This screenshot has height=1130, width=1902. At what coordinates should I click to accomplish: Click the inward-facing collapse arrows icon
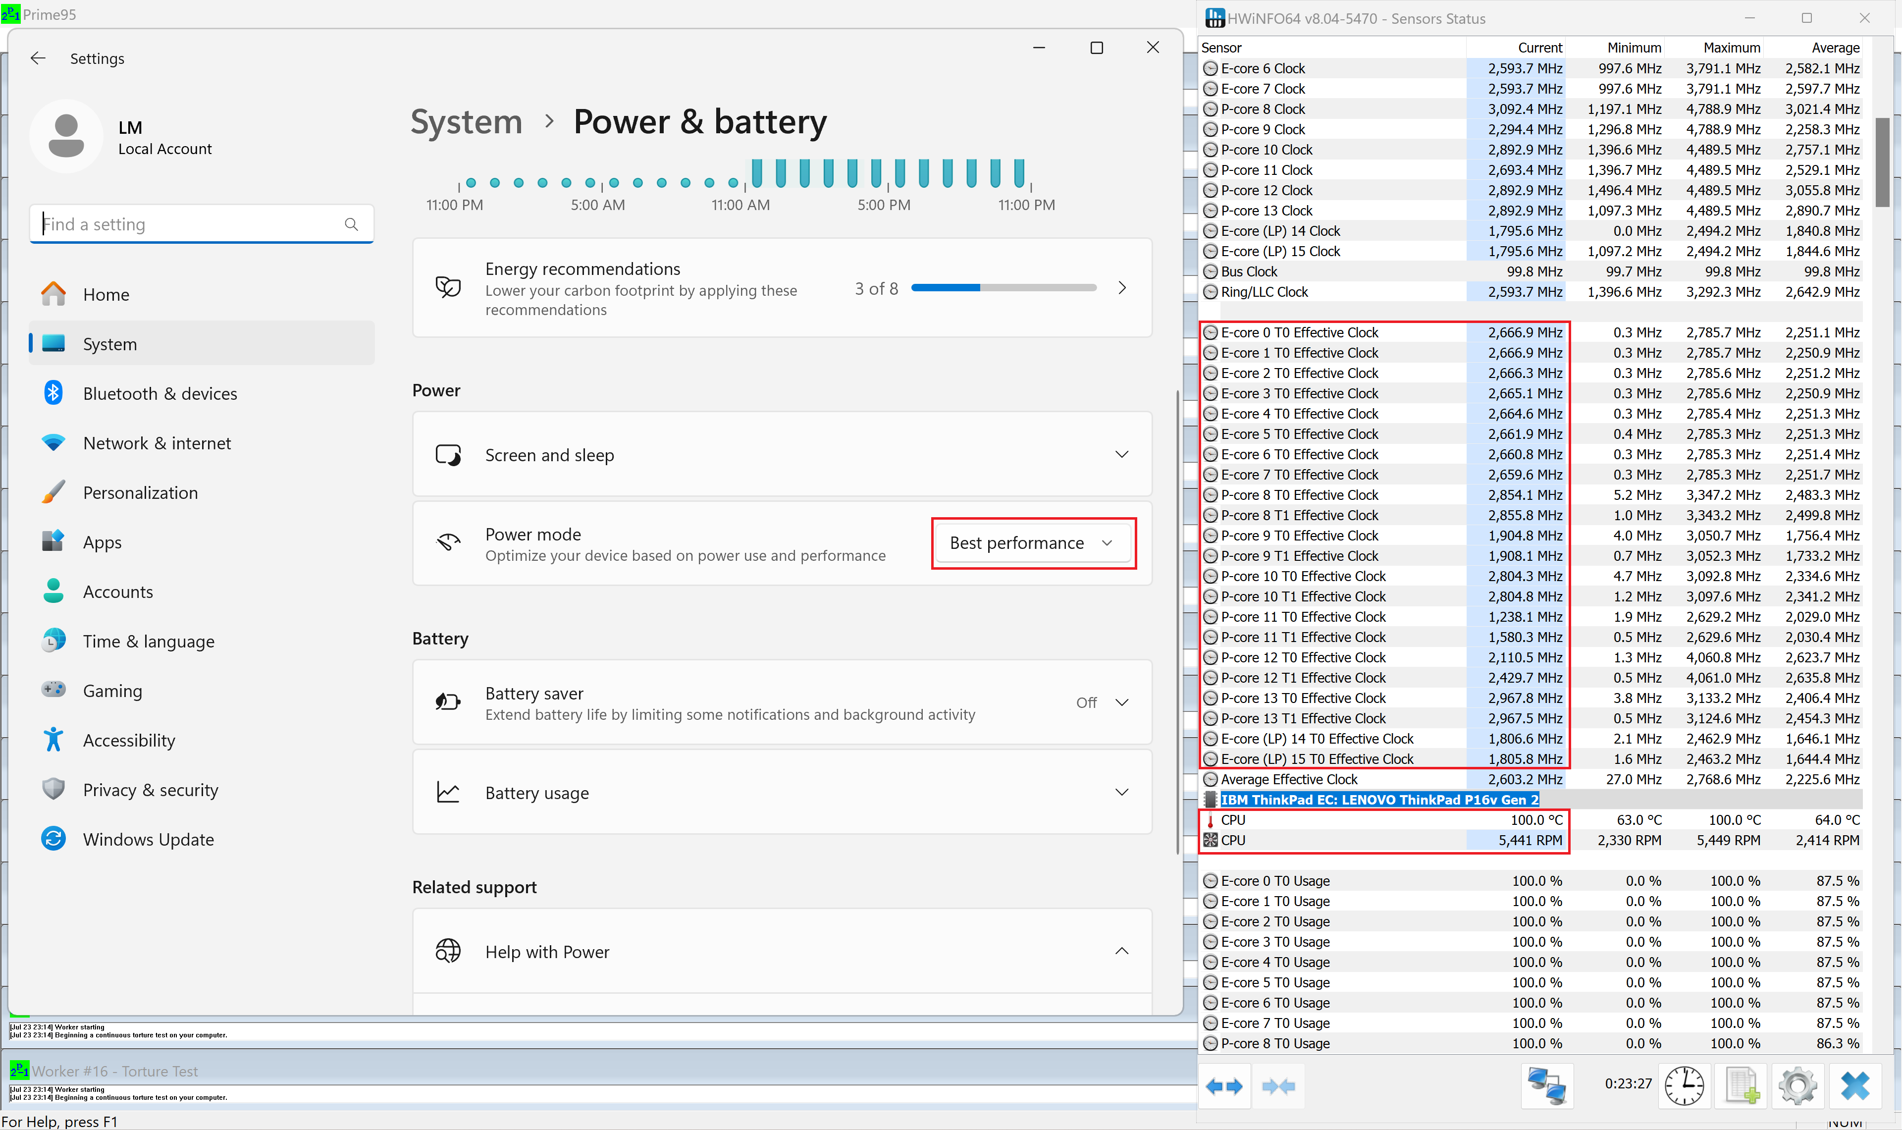(1279, 1086)
